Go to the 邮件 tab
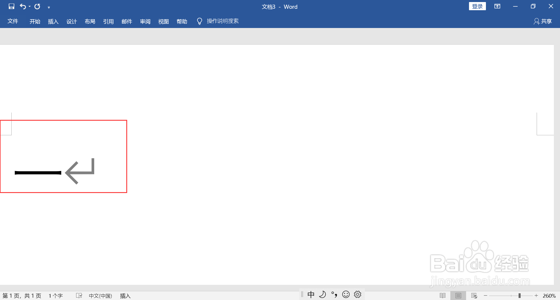 127,21
